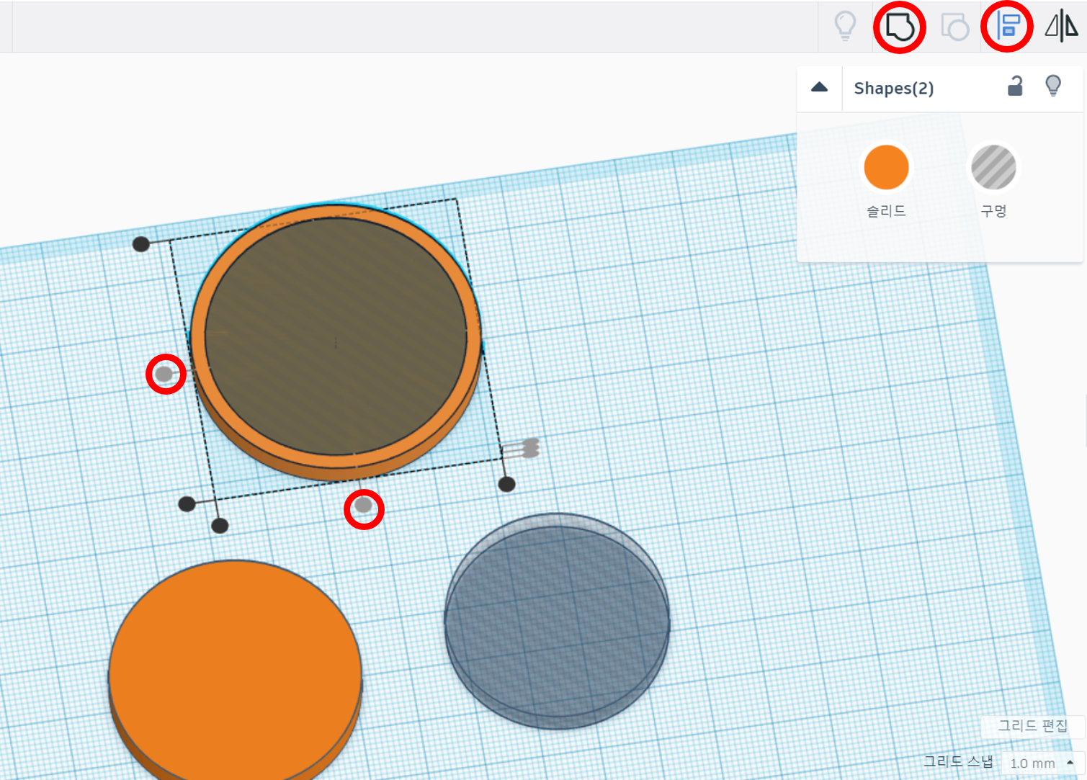Open the Align tool

point(1007,27)
